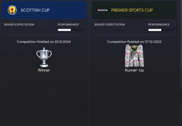Screen dimensions: 182x126
Task: Click Board Expectation under Premier Sports Cup
Action: tap(110, 25)
